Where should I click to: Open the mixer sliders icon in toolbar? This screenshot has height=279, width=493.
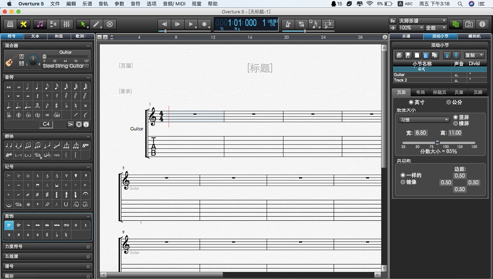66,24
